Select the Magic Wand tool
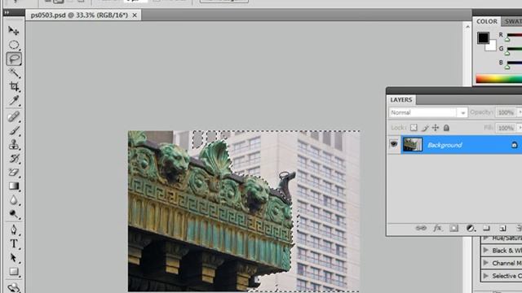Screen dimensions: 522x293 click(14, 72)
